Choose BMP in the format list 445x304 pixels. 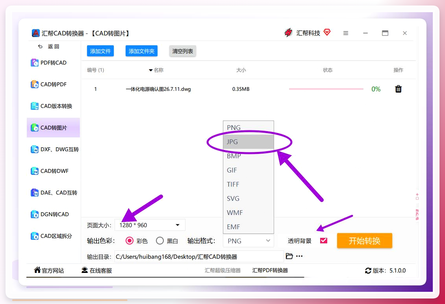click(248, 156)
